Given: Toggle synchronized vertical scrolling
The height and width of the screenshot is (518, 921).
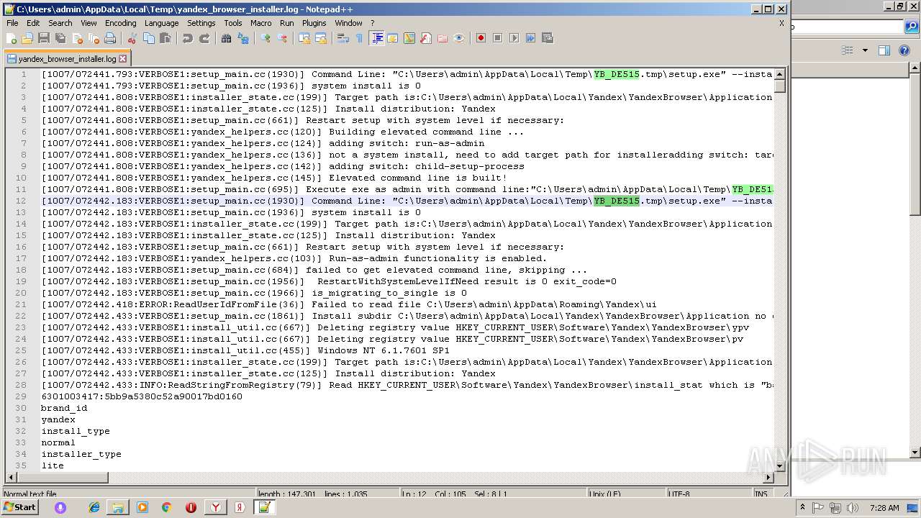Looking at the screenshot, I should (304, 38).
